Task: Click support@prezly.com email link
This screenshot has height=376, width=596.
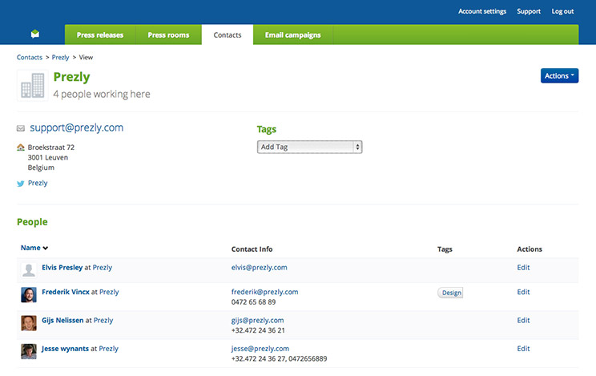Action: [77, 127]
